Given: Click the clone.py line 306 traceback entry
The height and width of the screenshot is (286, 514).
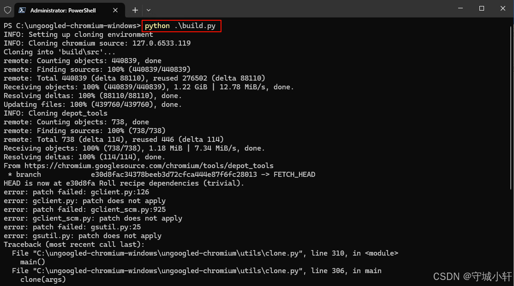Looking at the screenshot, I should (x=197, y=271).
